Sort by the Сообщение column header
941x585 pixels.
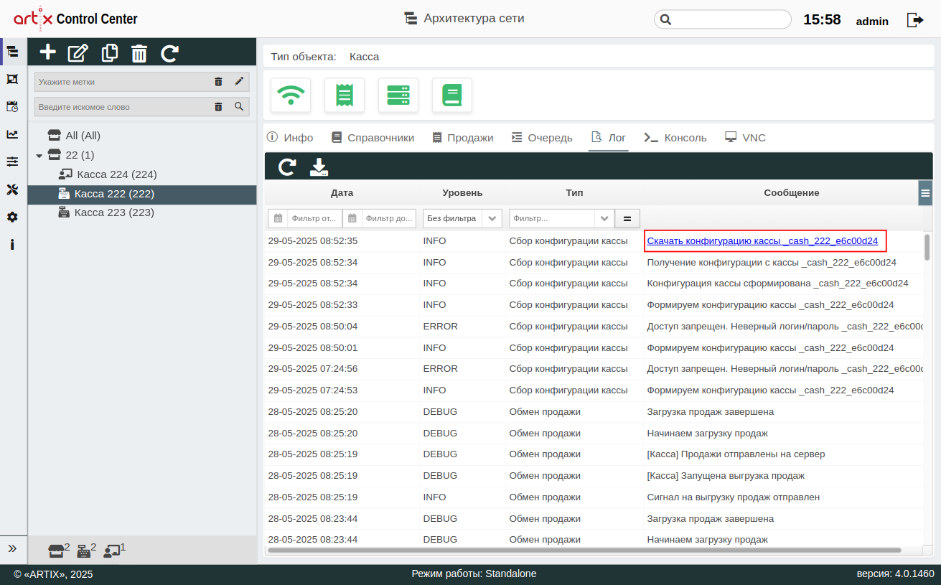791,192
